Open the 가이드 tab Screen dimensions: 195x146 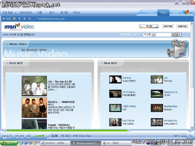(76, 12)
